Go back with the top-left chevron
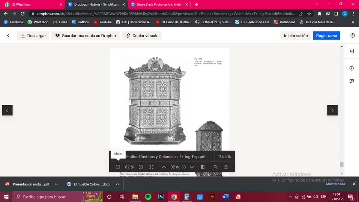Viewport: 359px width, 202px height. [9, 36]
